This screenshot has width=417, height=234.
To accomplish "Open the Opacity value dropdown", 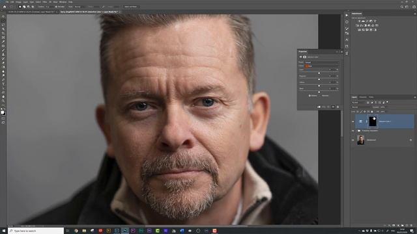I will coord(383,107).
